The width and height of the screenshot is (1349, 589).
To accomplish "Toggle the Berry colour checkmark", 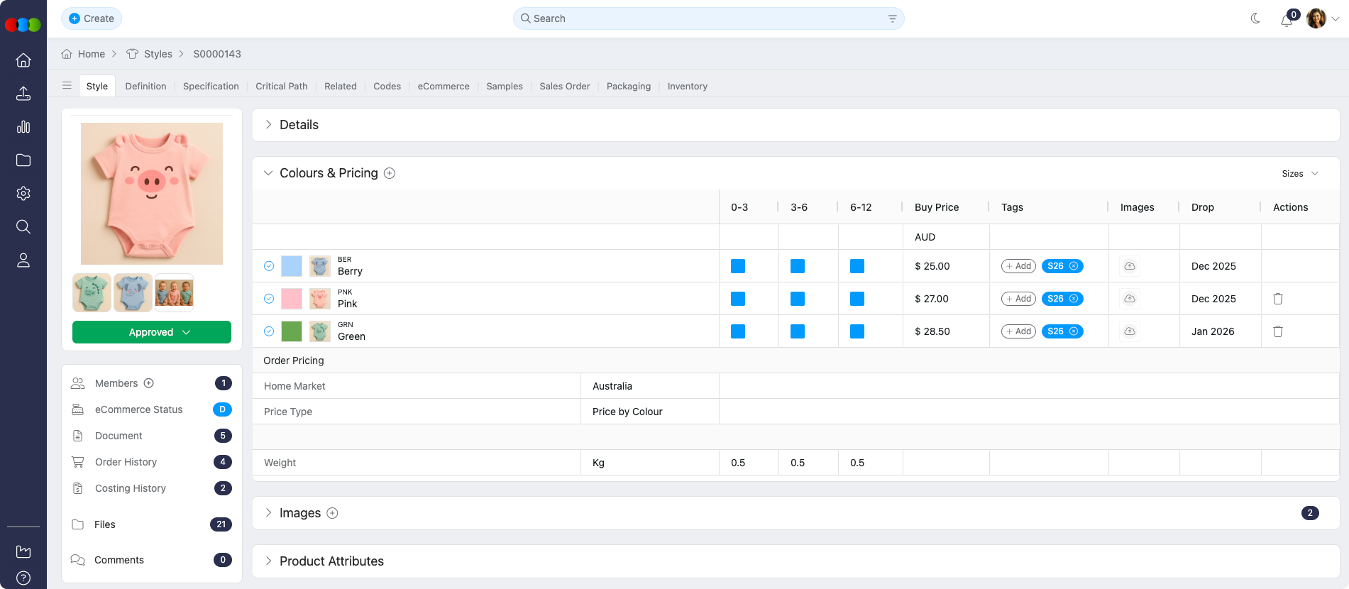I will pyautogui.click(x=269, y=266).
